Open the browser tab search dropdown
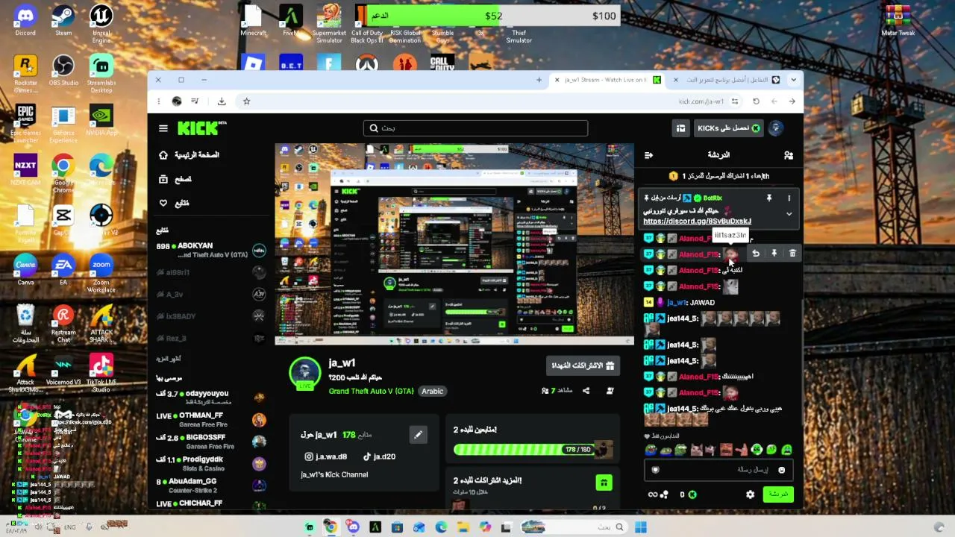 click(x=793, y=80)
